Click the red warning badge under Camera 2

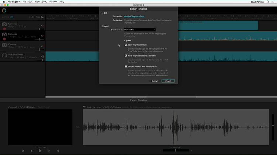4,39
